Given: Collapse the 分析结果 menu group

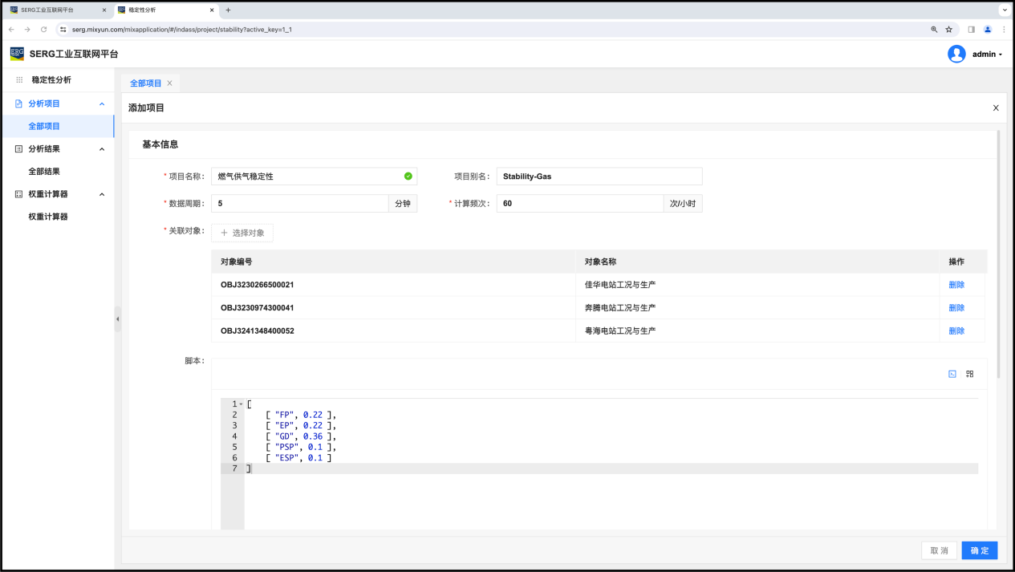Looking at the screenshot, I should click(102, 148).
